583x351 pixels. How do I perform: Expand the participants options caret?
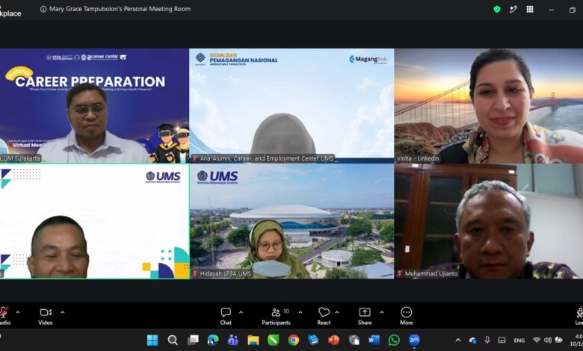[x=300, y=312]
